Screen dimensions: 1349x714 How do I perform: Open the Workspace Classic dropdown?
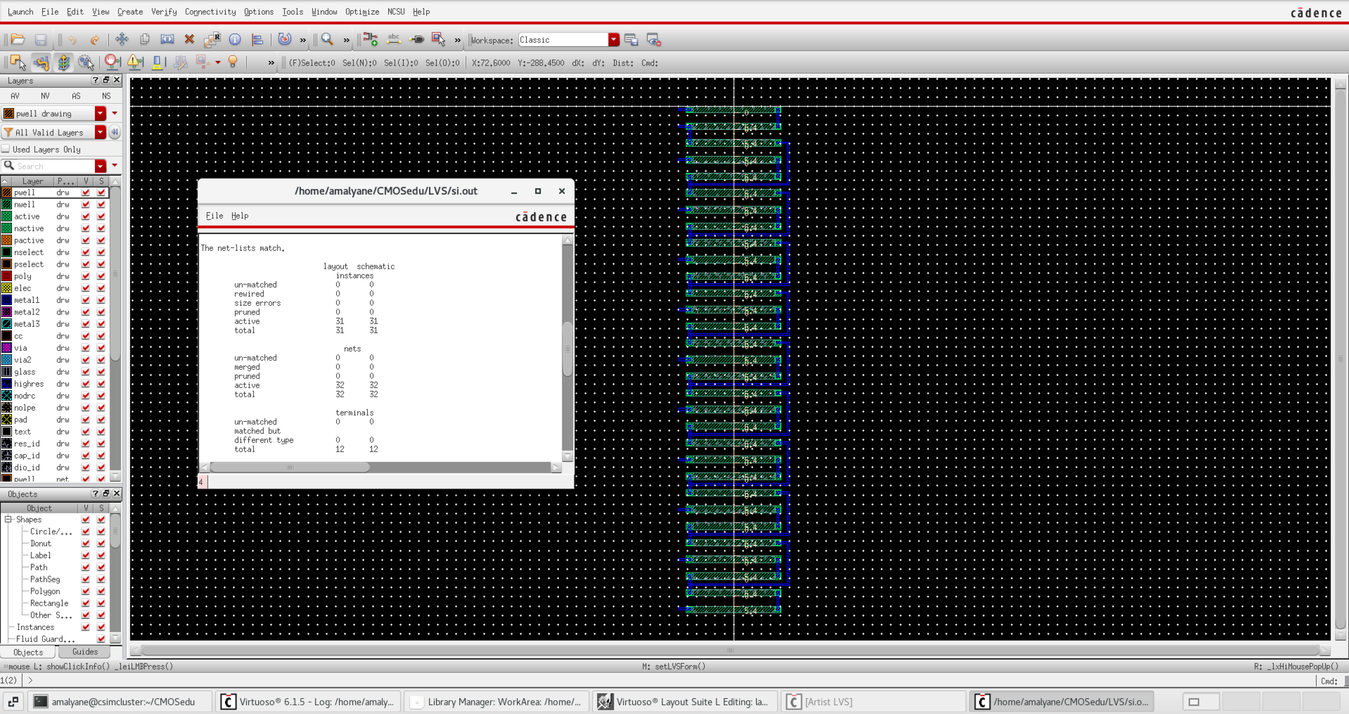tap(613, 40)
